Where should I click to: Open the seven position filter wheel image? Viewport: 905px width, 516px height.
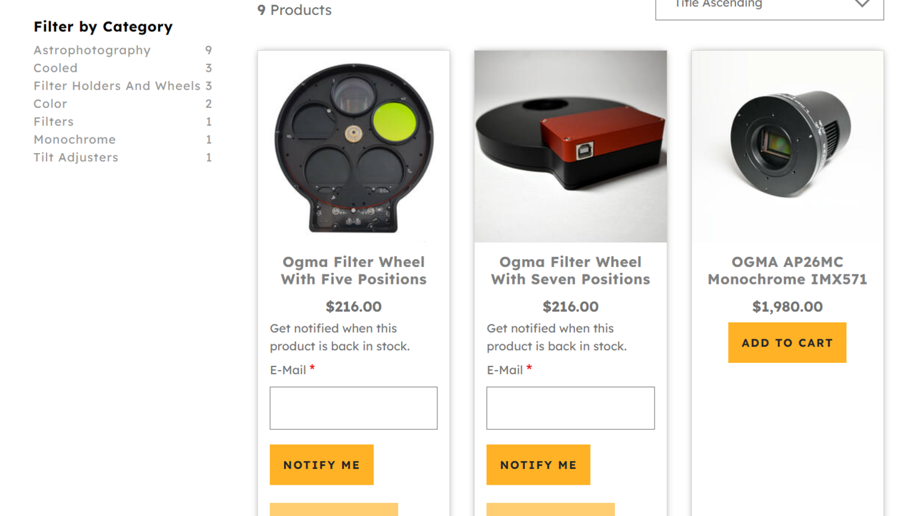(571, 146)
